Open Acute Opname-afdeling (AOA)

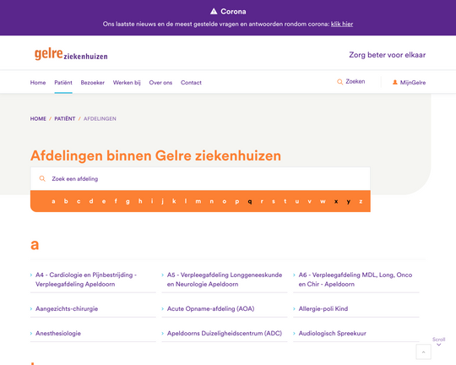point(210,309)
